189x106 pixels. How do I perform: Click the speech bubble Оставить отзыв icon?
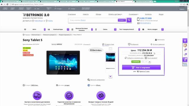103,44
